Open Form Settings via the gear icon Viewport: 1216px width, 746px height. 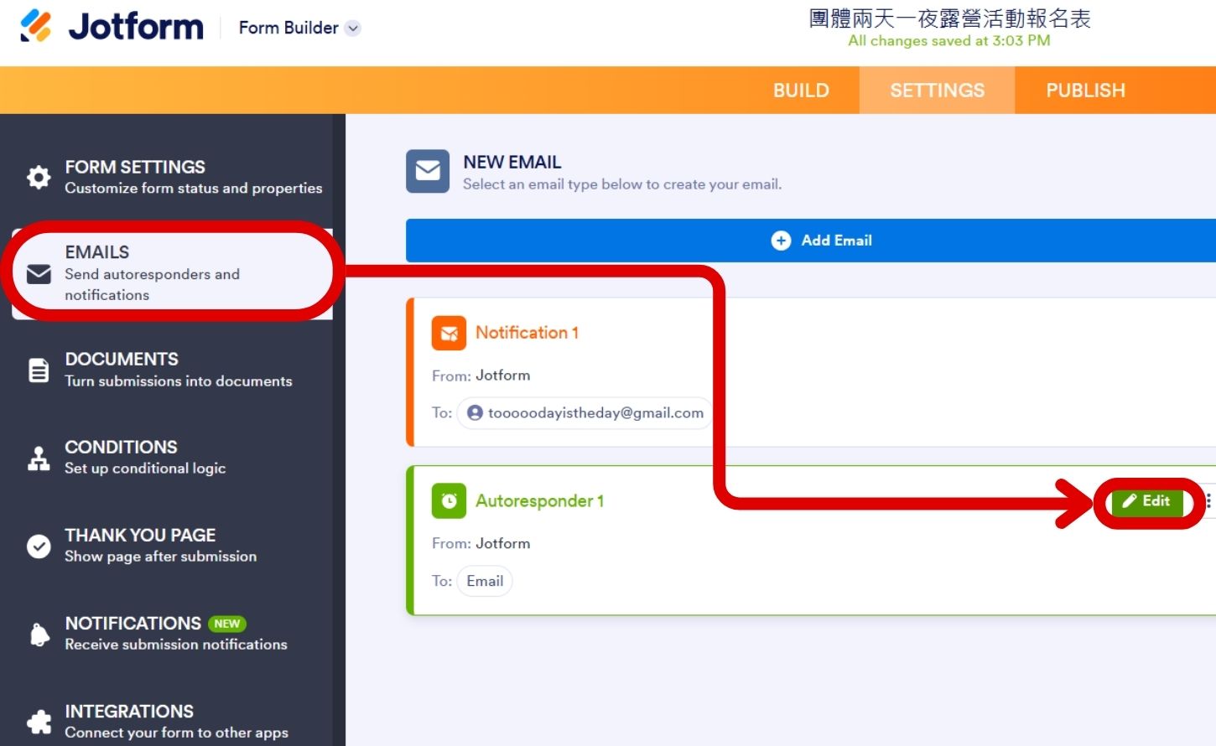[x=38, y=176]
